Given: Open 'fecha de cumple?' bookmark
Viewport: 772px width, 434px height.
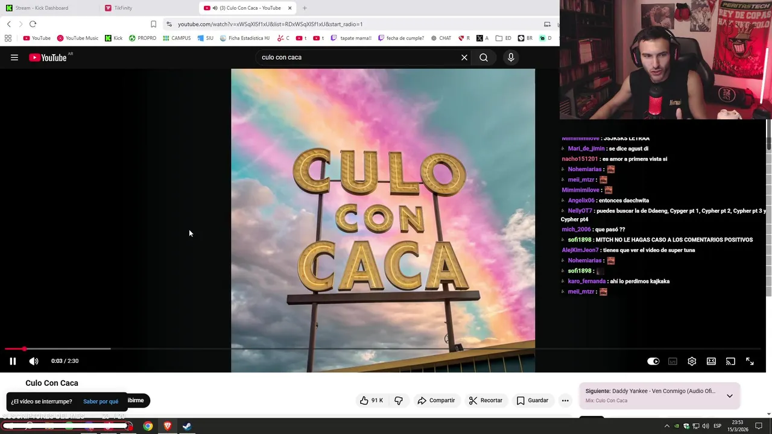Looking at the screenshot, I should click(400, 38).
